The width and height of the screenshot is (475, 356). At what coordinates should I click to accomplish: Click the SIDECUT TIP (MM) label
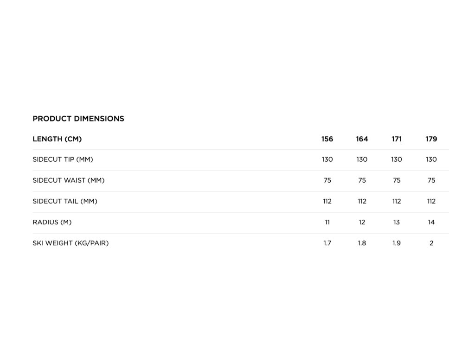(x=63, y=159)
